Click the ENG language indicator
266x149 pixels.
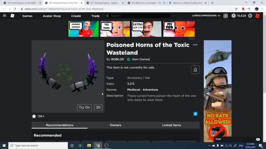pyautogui.click(x=241, y=145)
